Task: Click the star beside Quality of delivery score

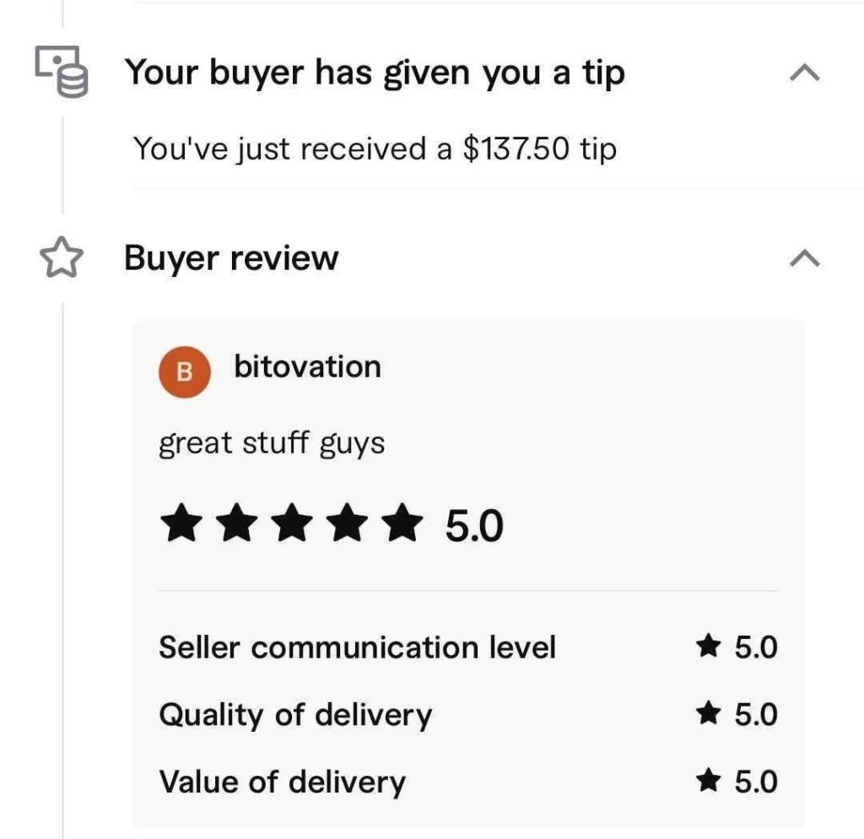Action: click(708, 714)
